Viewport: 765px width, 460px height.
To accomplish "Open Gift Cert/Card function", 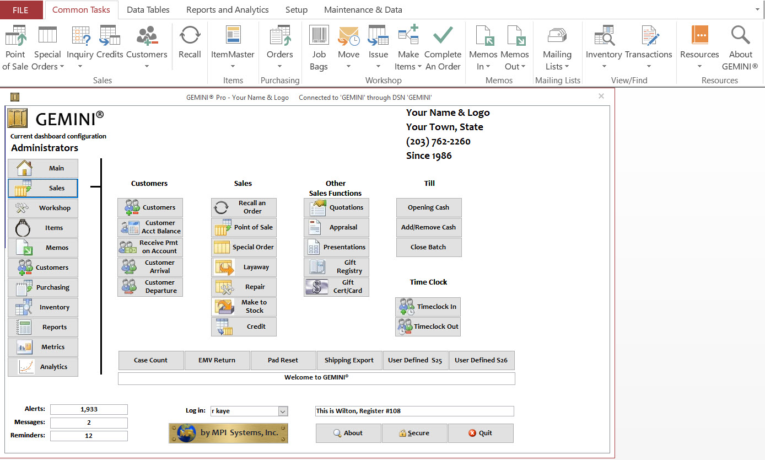I will coord(336,287).
